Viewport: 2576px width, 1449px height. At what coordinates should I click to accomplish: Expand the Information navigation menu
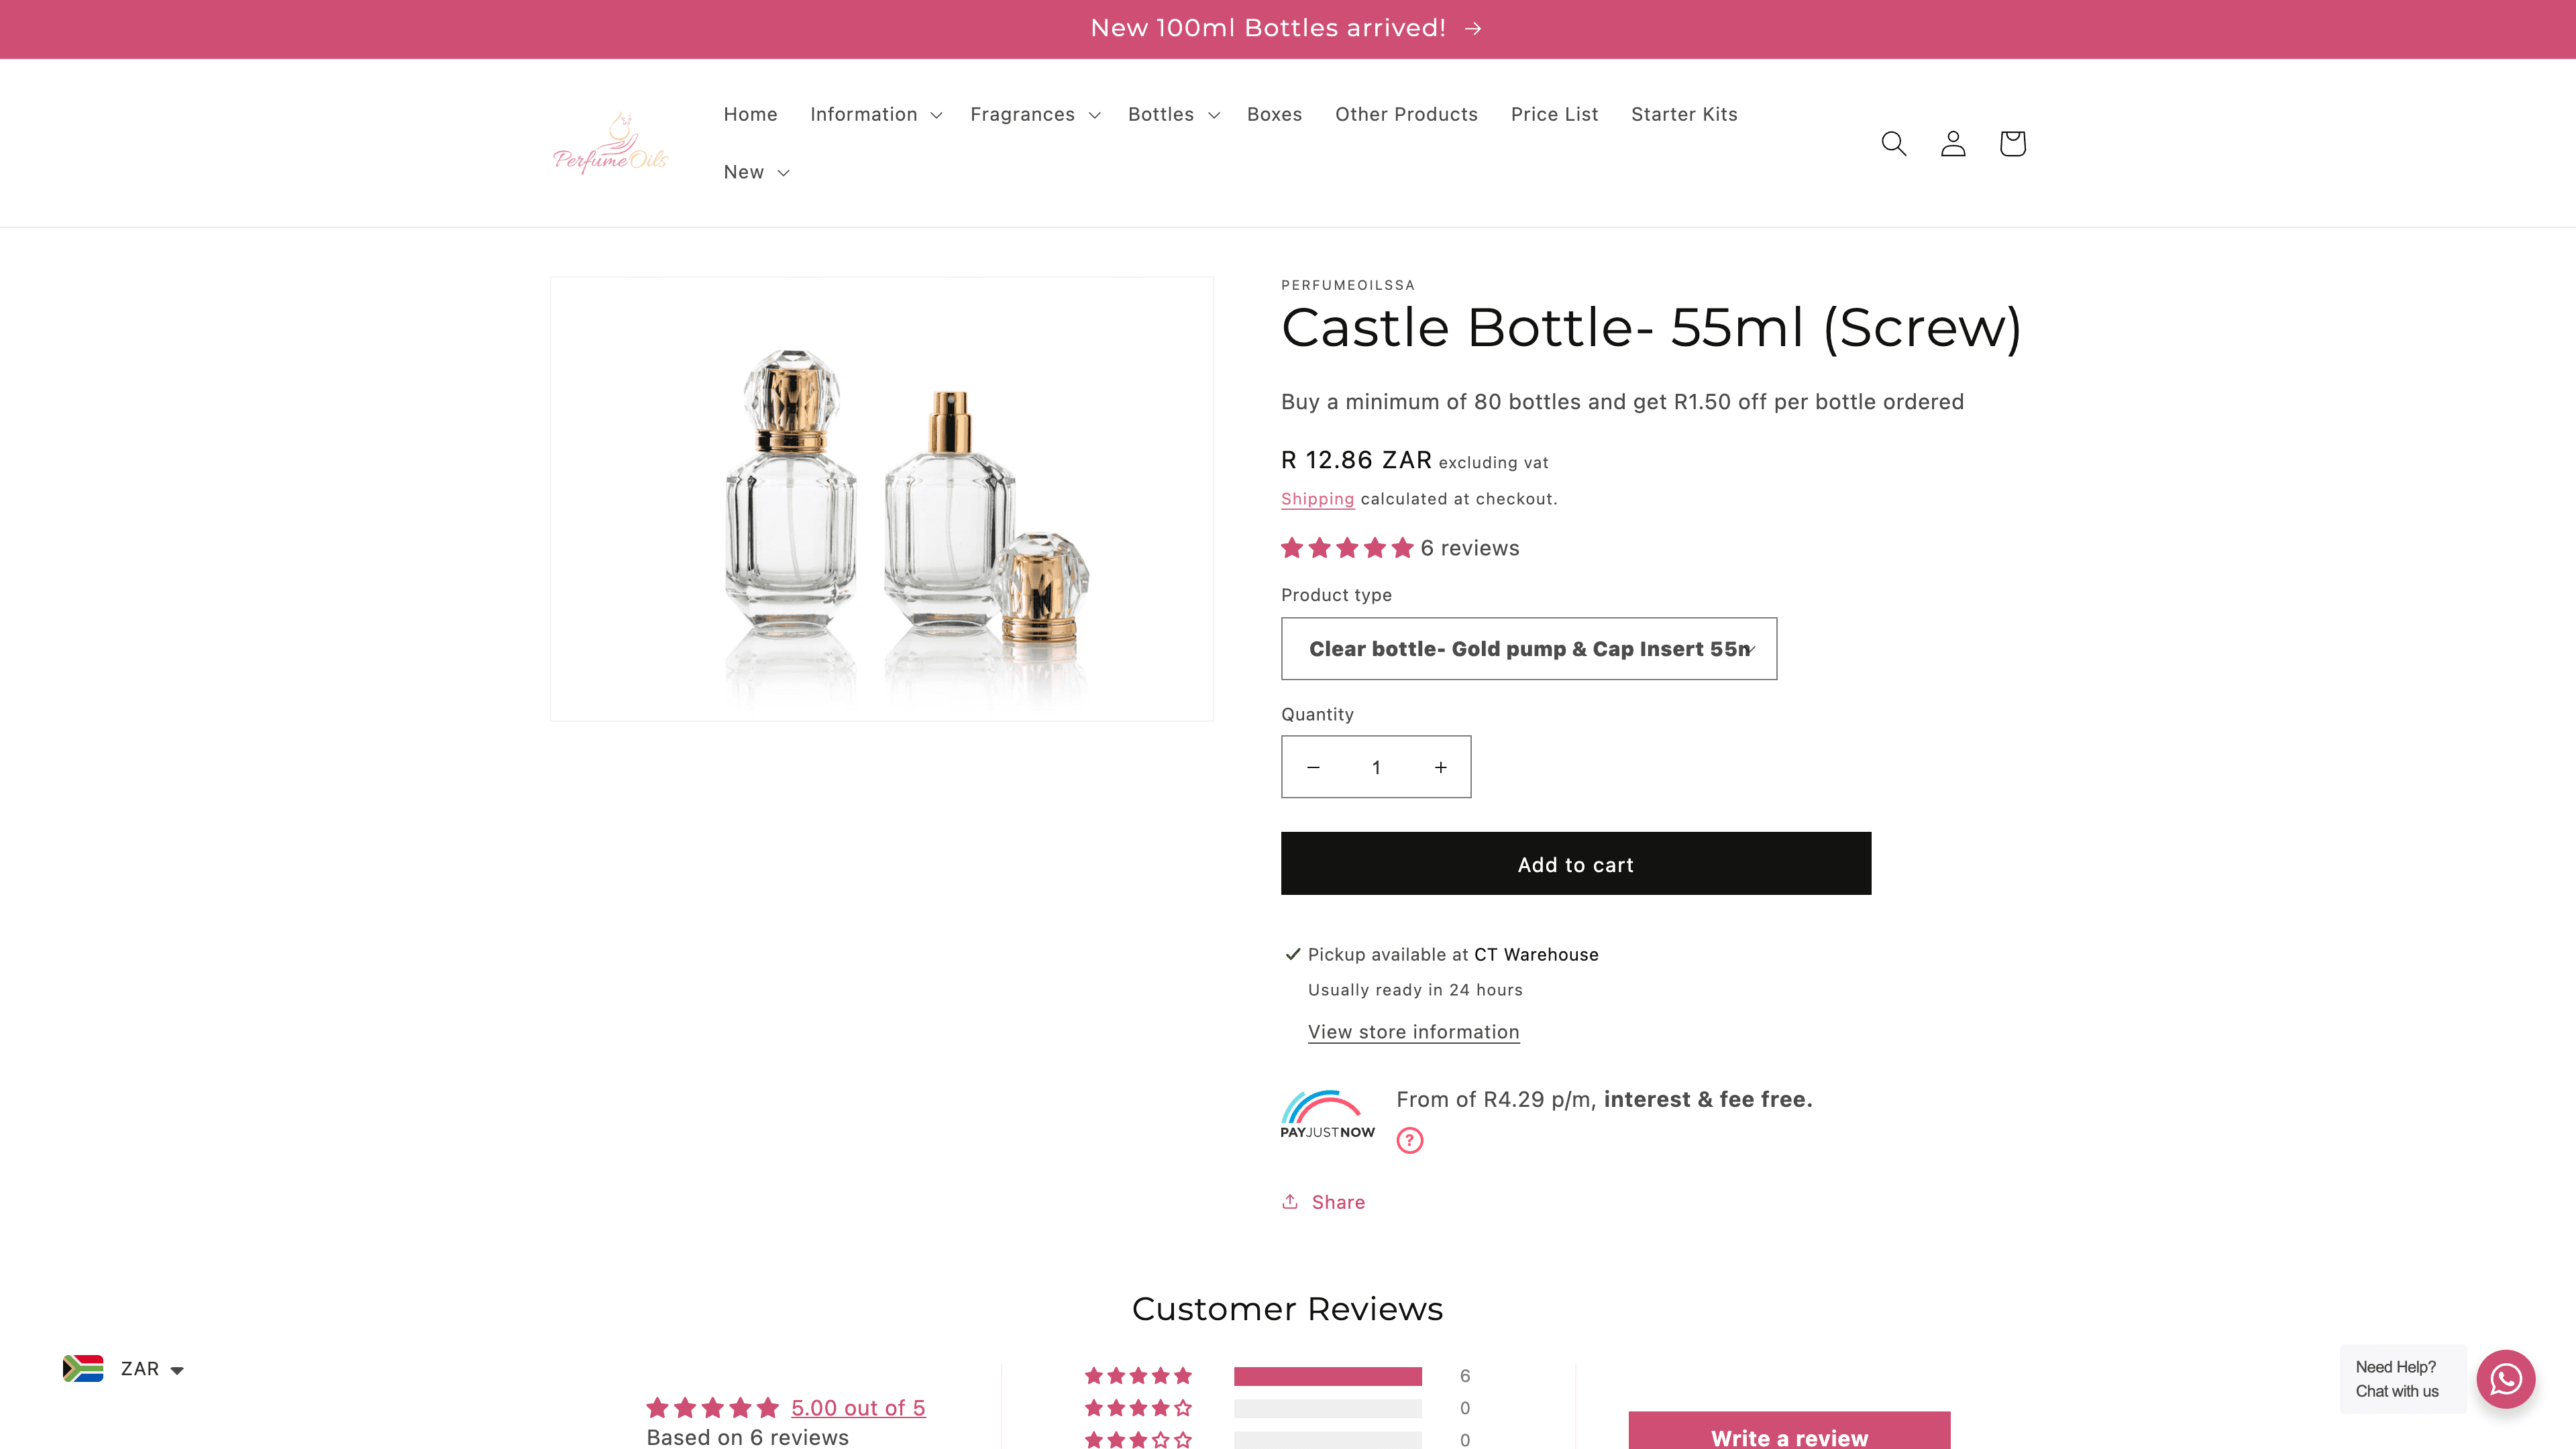[874, 114]
